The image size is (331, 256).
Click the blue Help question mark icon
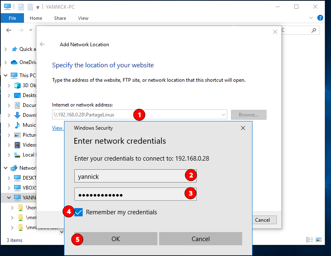[x=320, y=18]
